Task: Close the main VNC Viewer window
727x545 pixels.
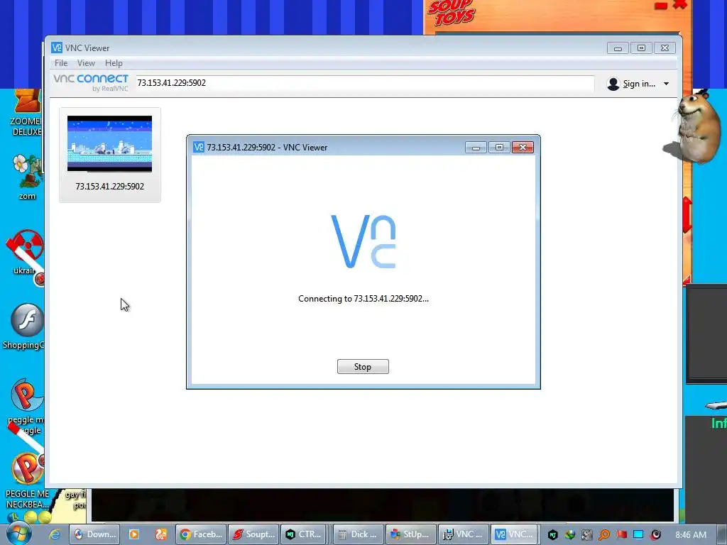Action: 665,48
